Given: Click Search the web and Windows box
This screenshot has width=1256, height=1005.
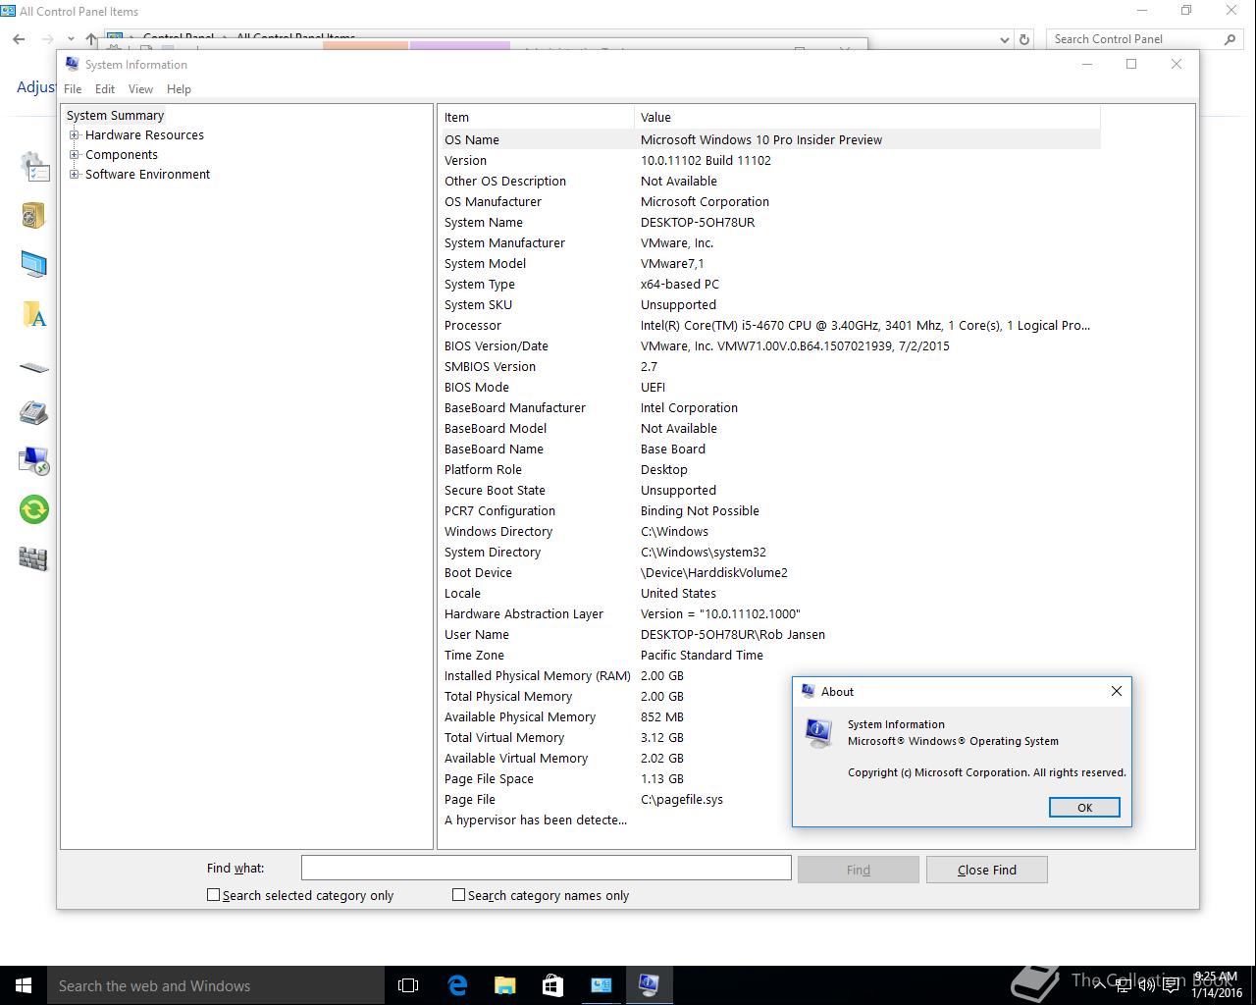Looking at the screenshot, I should (216, 985).
